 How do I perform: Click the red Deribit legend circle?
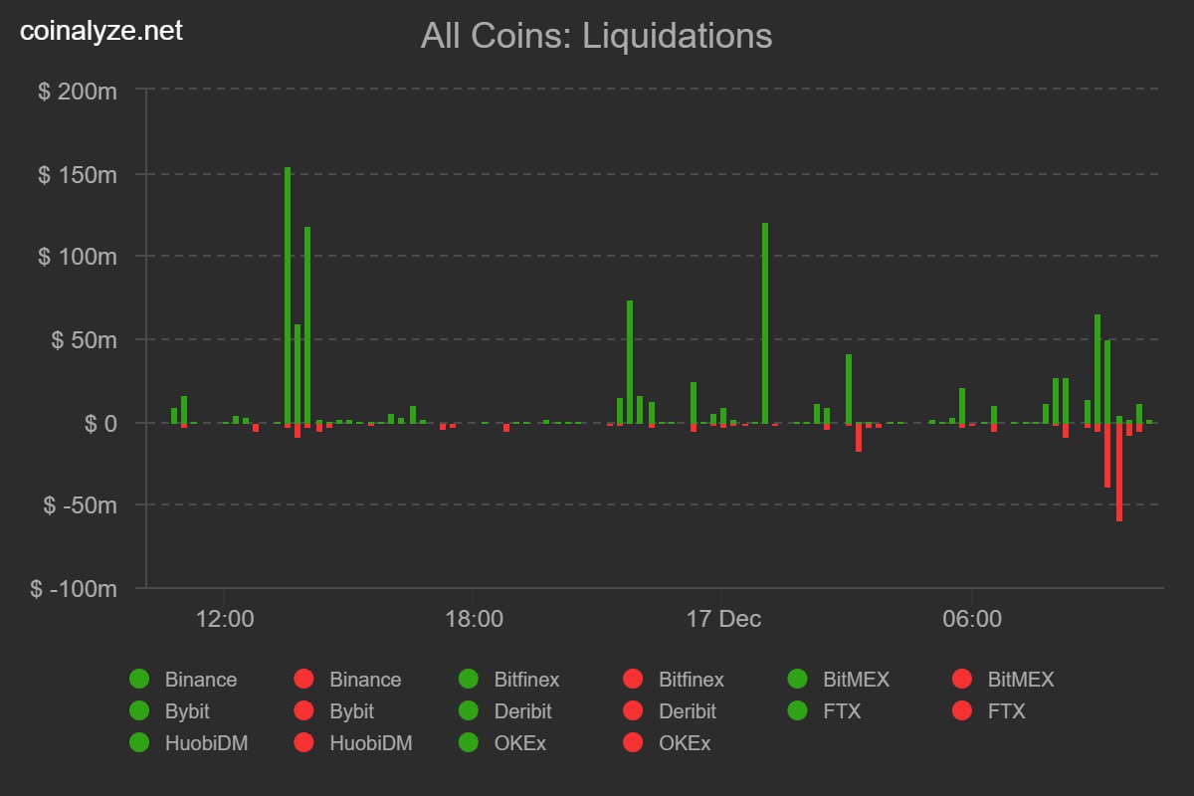[x=633, y=711]
